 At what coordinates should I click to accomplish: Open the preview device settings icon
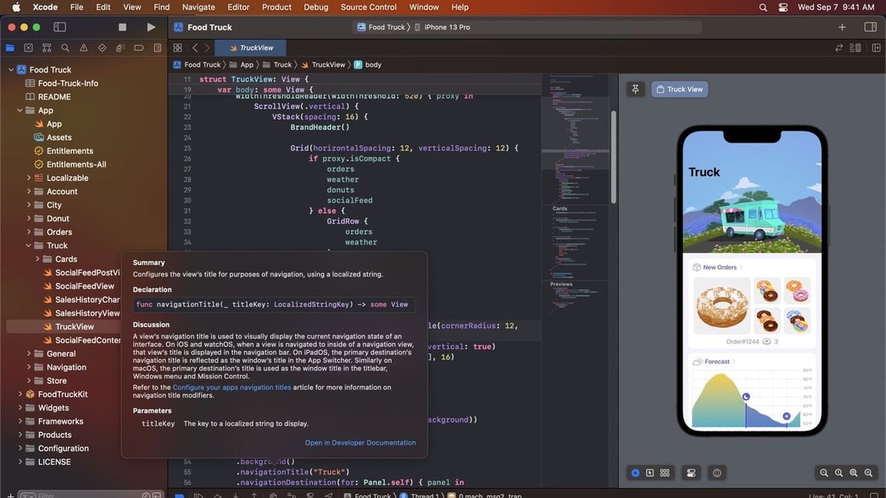tap(690, 473)
